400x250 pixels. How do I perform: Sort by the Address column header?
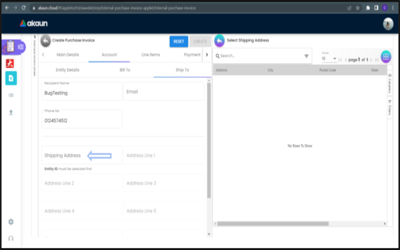tap(222, 70)
